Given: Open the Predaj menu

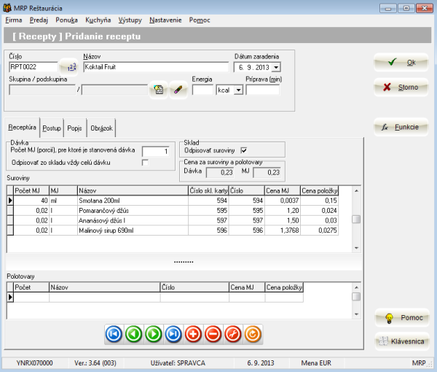Looking at the screenshot, I should coord(39,20).
